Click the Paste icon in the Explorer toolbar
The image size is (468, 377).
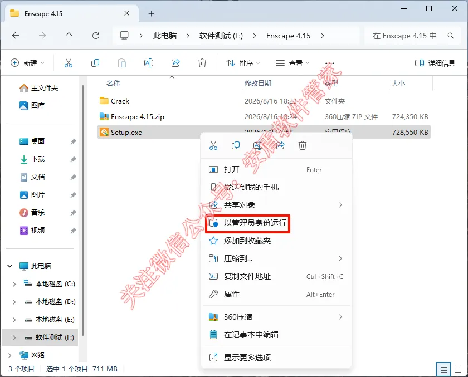[122, 63]
